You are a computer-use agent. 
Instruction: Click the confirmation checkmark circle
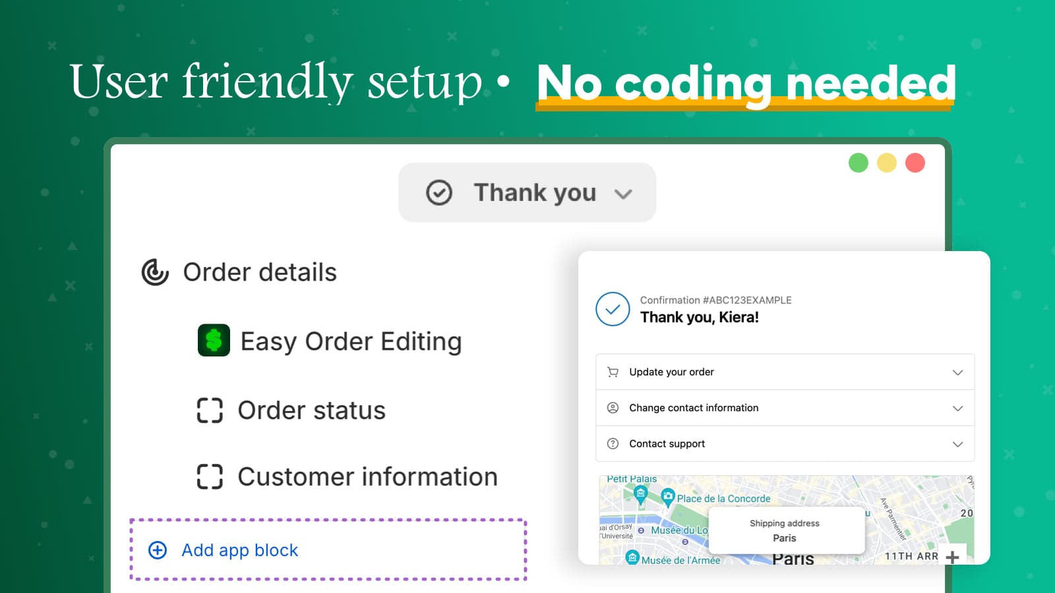point(613,309)
